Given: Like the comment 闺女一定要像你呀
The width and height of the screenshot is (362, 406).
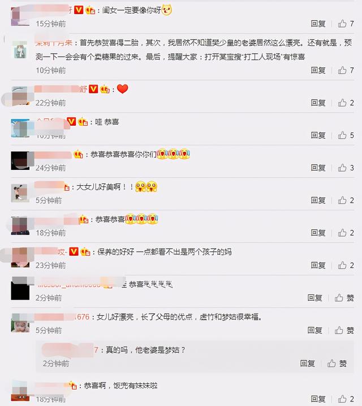Looking at the screenshot, I should 346,24.
